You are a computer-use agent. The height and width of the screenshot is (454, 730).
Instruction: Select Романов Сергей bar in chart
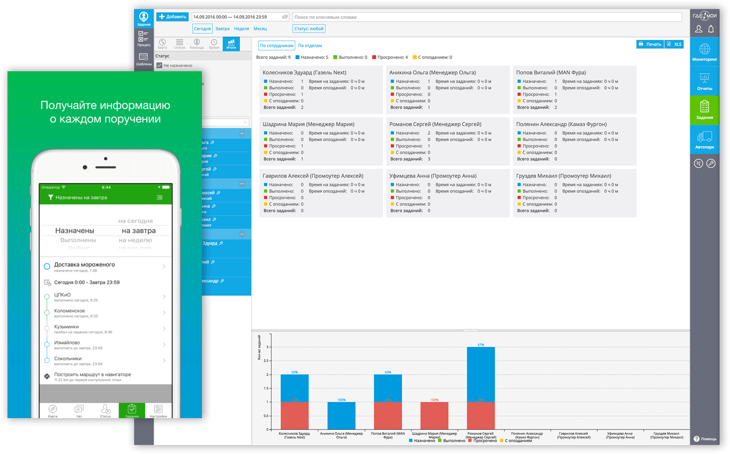(481, 388)
